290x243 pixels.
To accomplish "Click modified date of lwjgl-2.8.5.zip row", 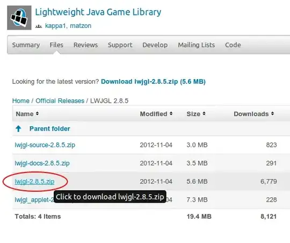I will click(x=156, y=182).
